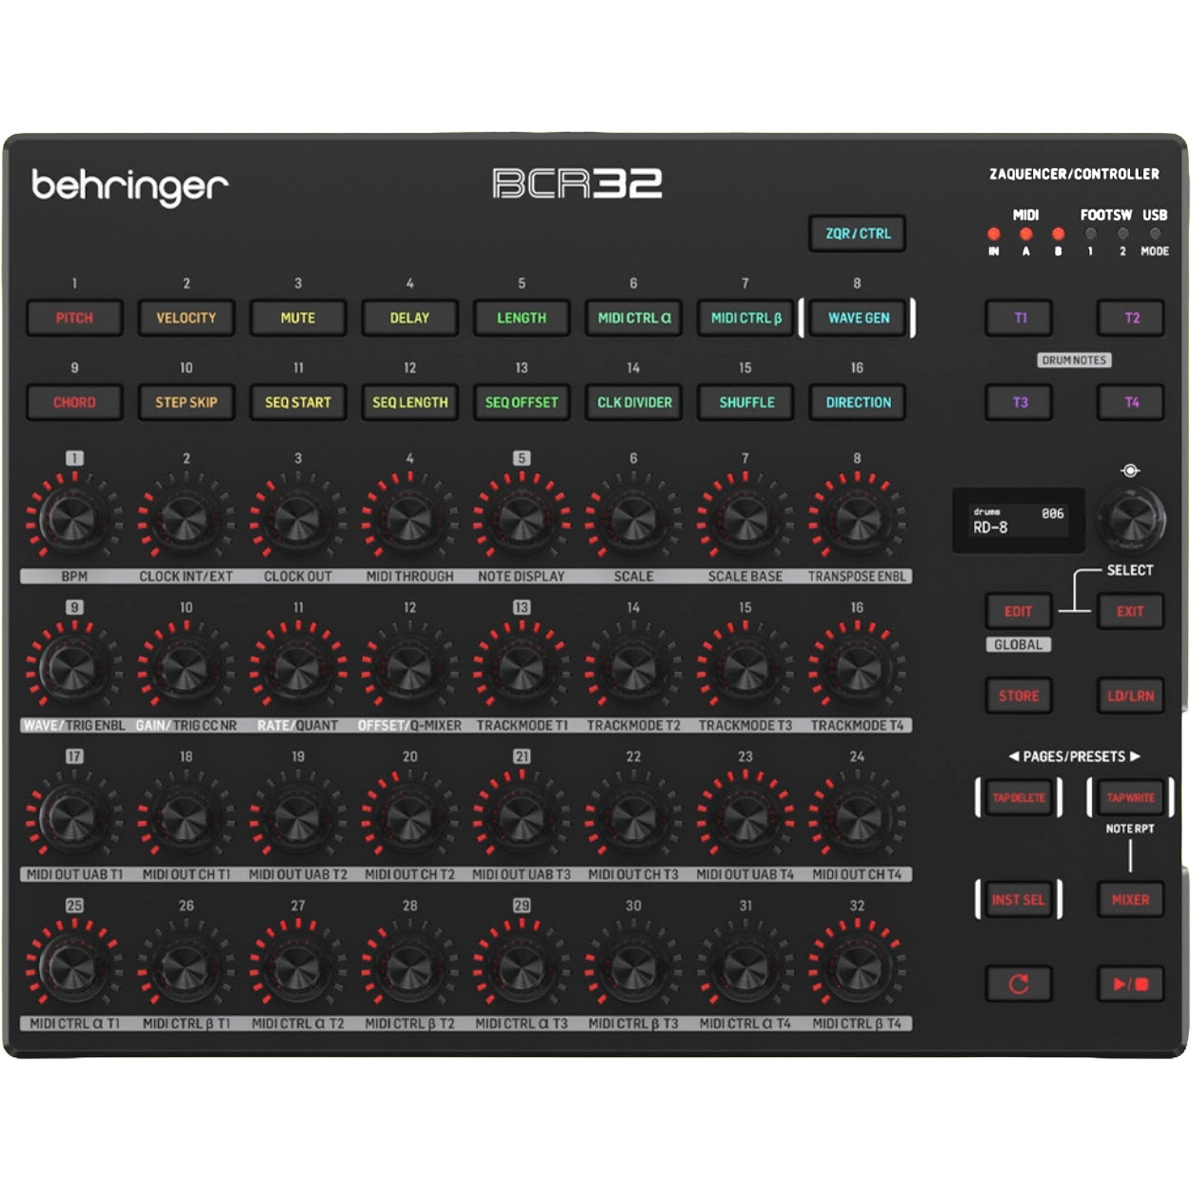Open the MIXER button
Screen dimensions: 1191x1191
(1130, 900)
